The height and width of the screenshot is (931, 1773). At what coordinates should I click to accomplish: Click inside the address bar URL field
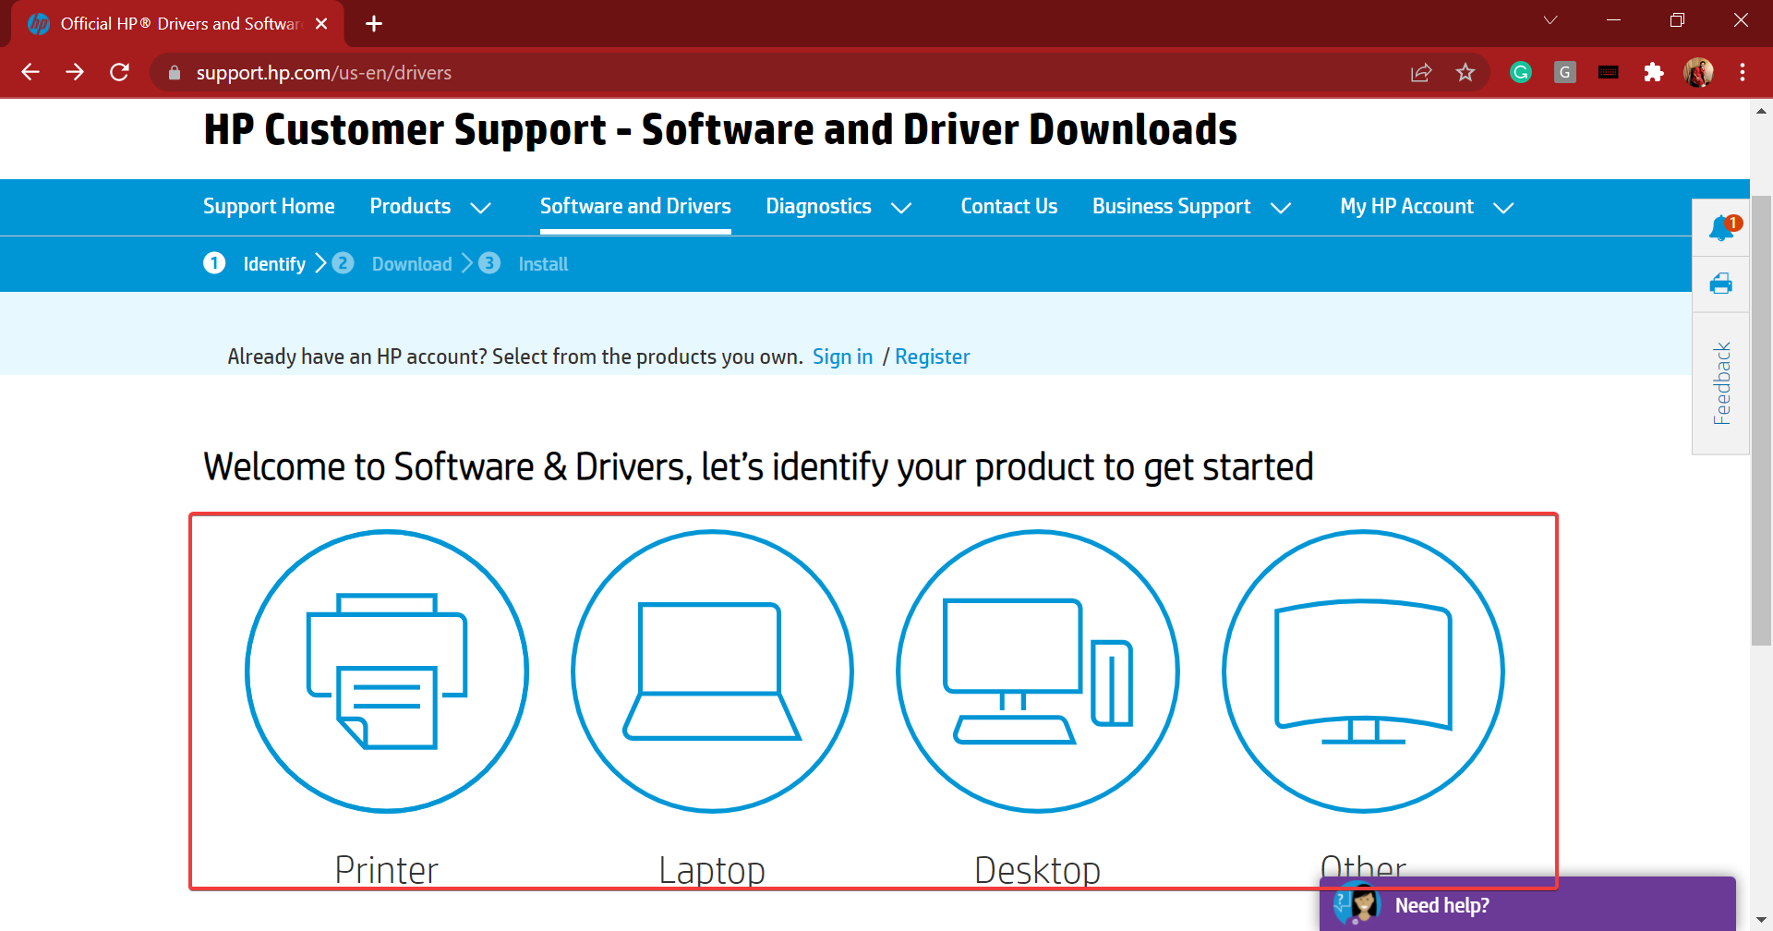click(x=323, y=72)
